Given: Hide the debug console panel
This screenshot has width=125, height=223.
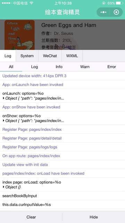Looking at the screenshot, I should 94,217.
